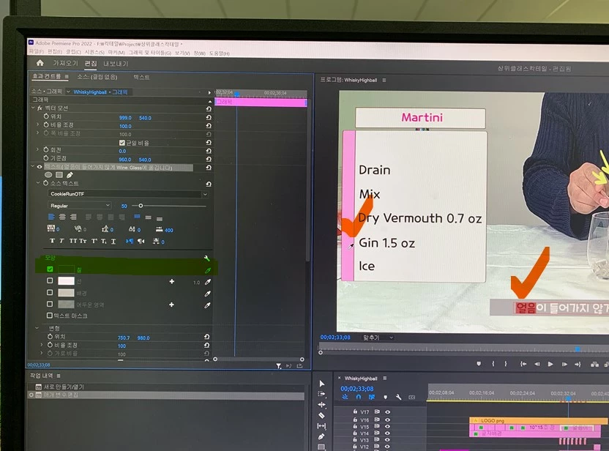Lock track V16 with its padlock
This screenshot has height=451, width=609.
pyautogui.click(x=355, y=419)
